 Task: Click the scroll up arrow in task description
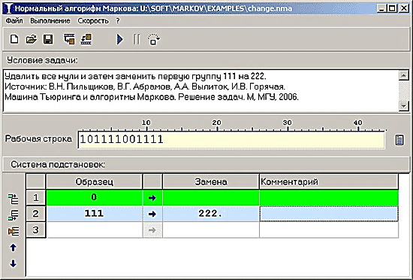tap(403, 75)
